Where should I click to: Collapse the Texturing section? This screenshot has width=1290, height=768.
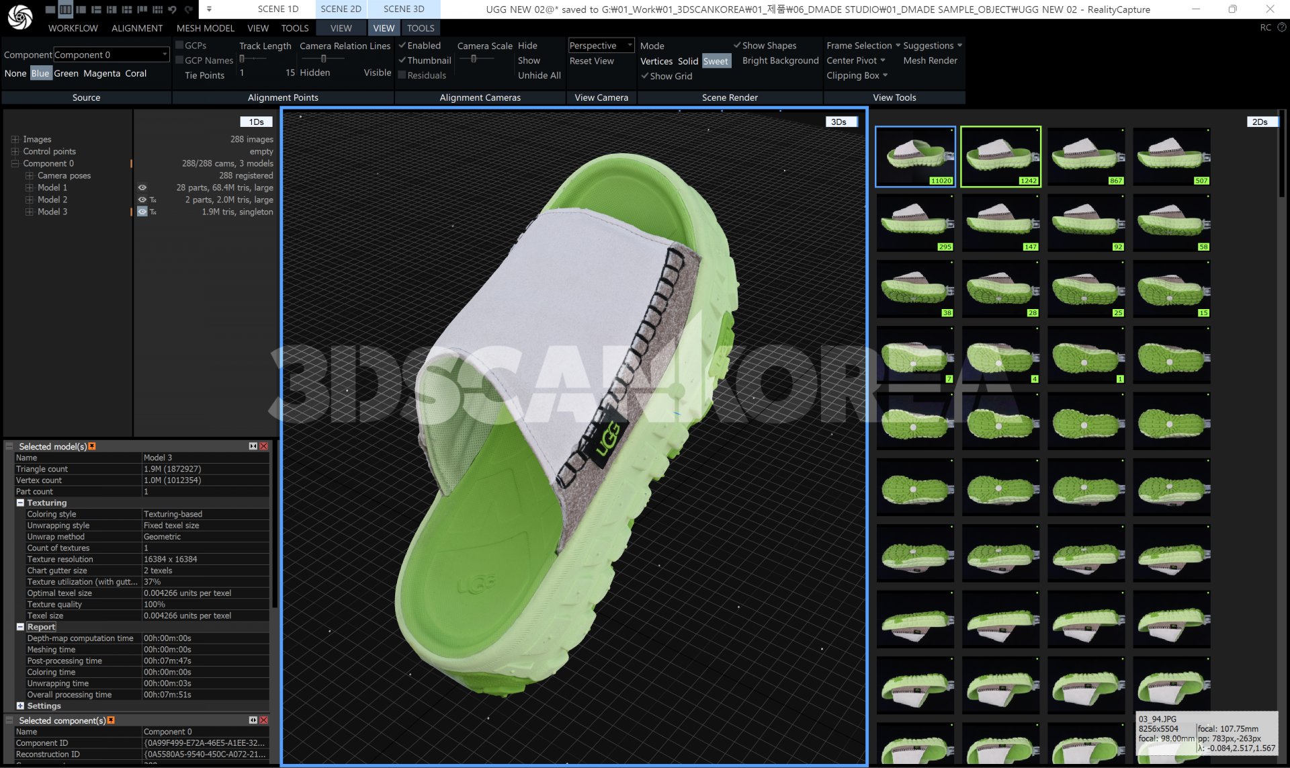[20, 503]
